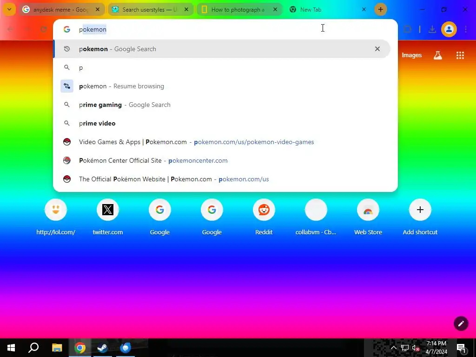Open the Reddit shortcut
The height and width of the screenshot is (357, 476).
[x=264, y=218]
